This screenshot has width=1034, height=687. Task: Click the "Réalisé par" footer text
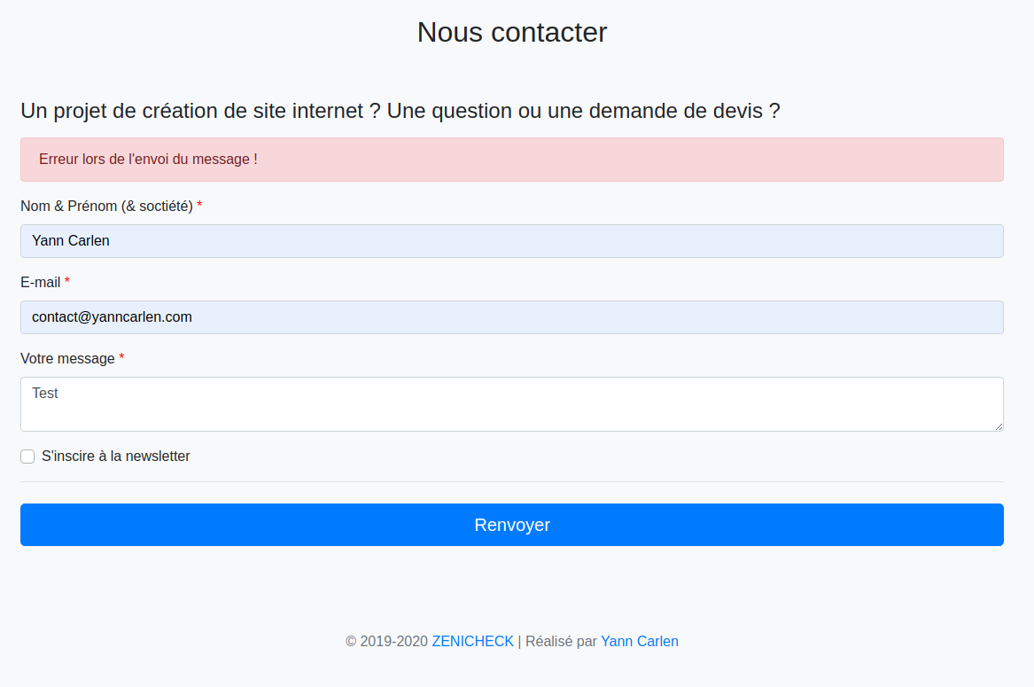[x=561, y=642]
